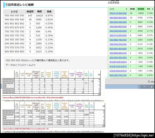
Task: Open the TH language indicator in the taskbar
Action: tap(144, 86)
